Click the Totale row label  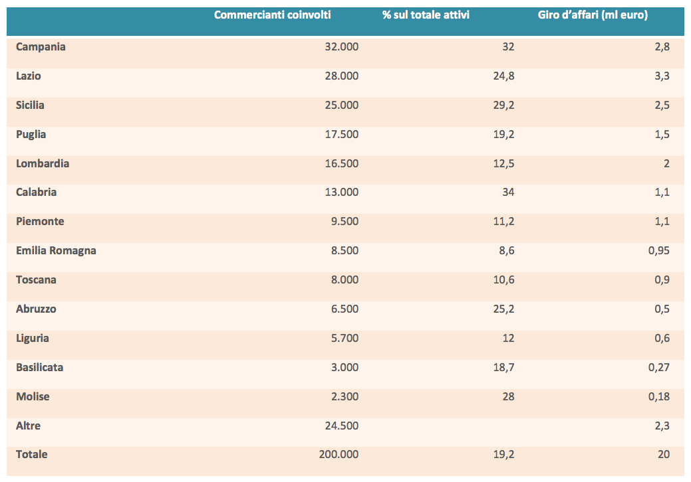click(32, 455)
